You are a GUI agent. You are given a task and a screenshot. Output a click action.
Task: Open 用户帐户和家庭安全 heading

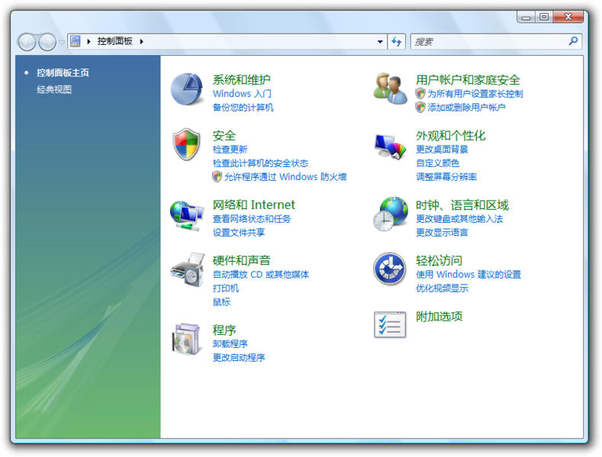468,80
